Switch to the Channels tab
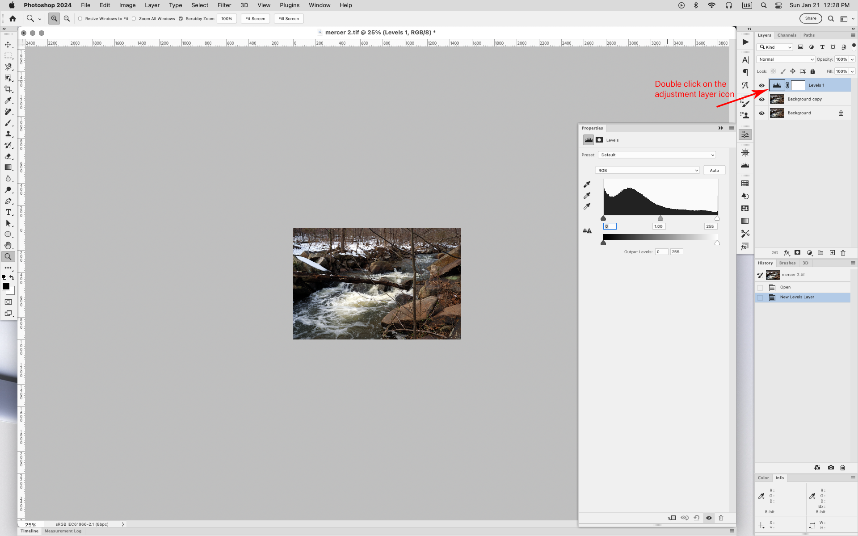This screenshot has width=858, height=536. 786,35
